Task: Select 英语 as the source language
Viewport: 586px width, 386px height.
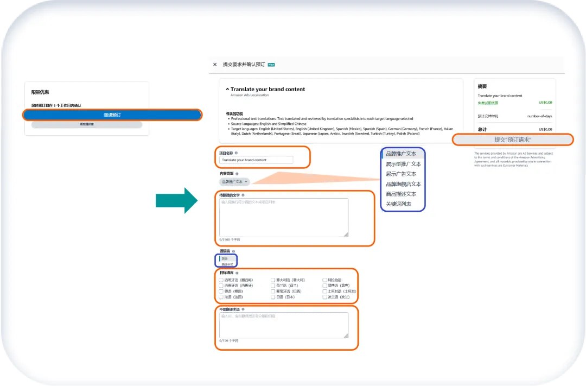Action: pyautogui.click(x=226, y=258)
